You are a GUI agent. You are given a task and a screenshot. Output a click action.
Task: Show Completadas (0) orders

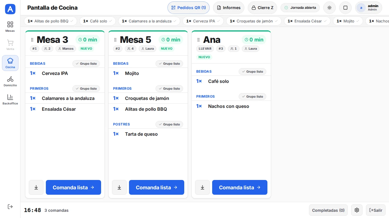pyautogui.click(x=328, y=210)
